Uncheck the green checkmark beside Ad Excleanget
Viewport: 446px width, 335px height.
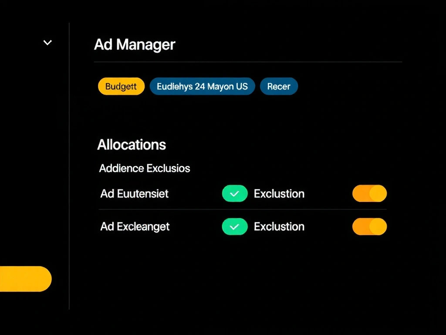pyautogui.click(x=235, y=227)
